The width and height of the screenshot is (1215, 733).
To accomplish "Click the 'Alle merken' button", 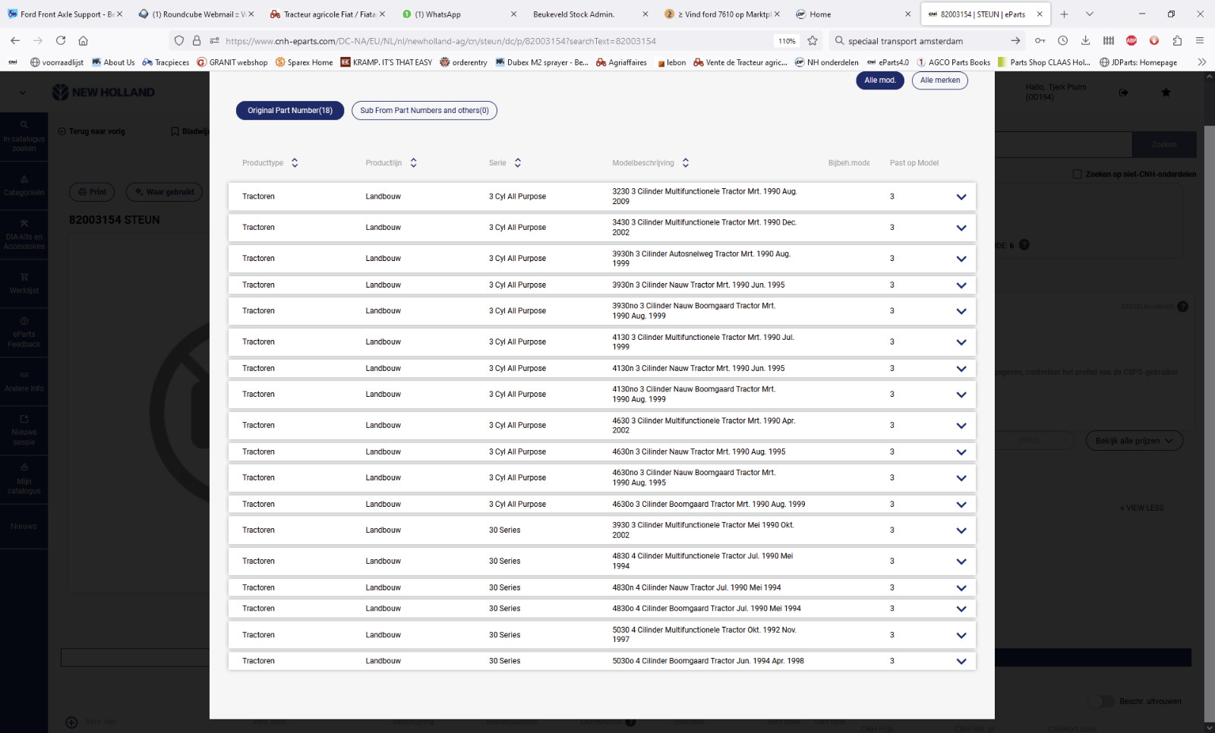I will point(939,80).
